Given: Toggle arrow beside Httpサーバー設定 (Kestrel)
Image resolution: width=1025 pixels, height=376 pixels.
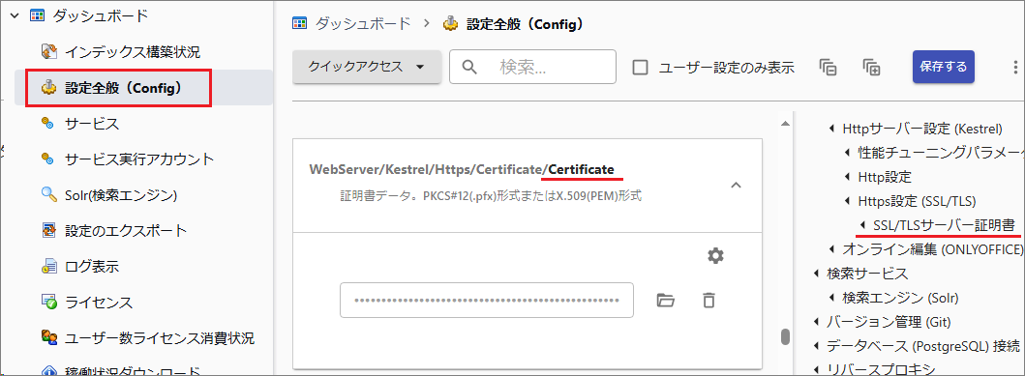Looking at the screenshot, I should click(831, 129).
